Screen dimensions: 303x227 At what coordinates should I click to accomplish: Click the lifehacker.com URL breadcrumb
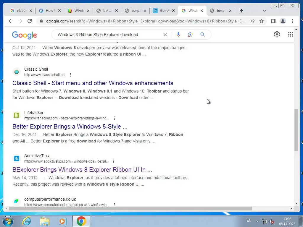click(67, 118)
